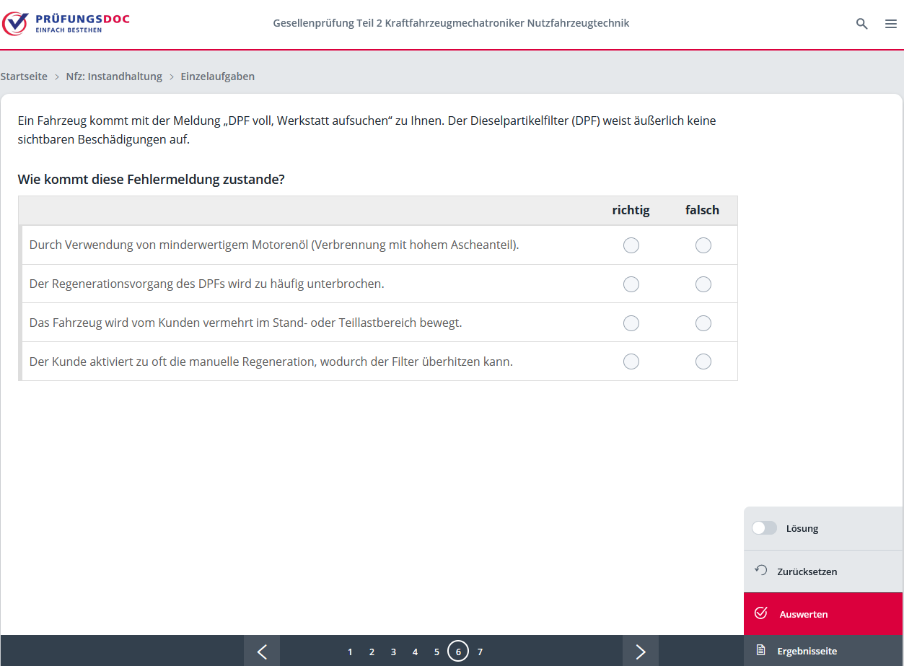The width and height of the screenshot is (904, 666).
Task: Jump to question 7 in pagination
Action: pos(480,652)
